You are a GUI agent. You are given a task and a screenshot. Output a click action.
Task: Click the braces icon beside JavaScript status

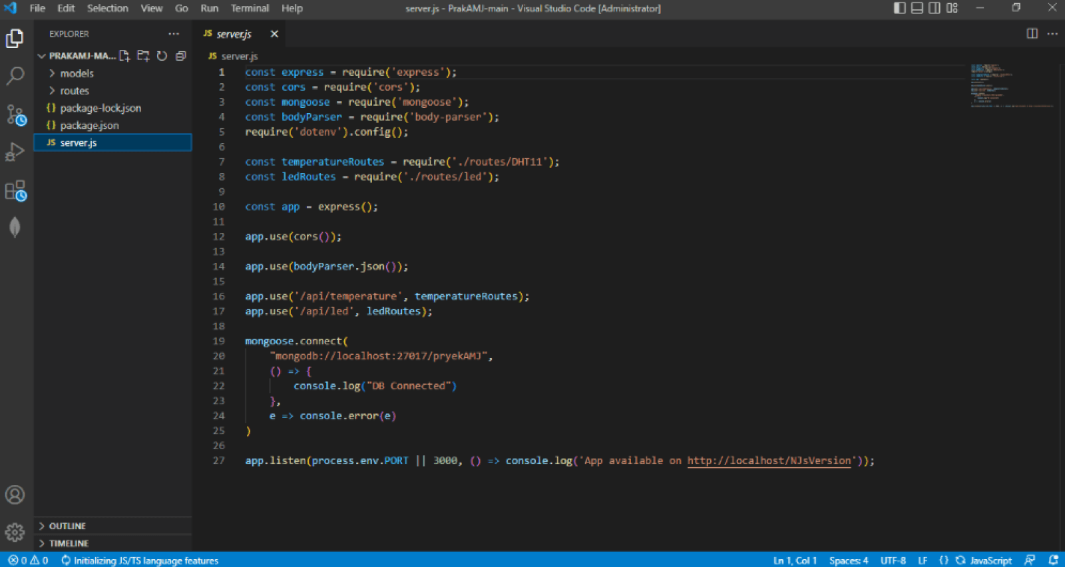tap(943, 560)
